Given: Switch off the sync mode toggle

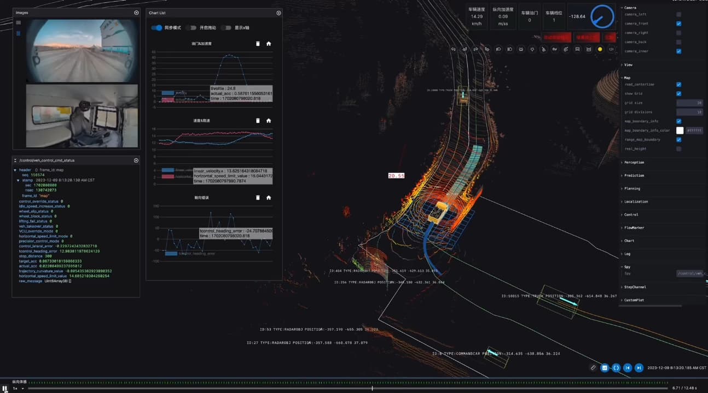Looking at the screenshot, I should point(156,27).
